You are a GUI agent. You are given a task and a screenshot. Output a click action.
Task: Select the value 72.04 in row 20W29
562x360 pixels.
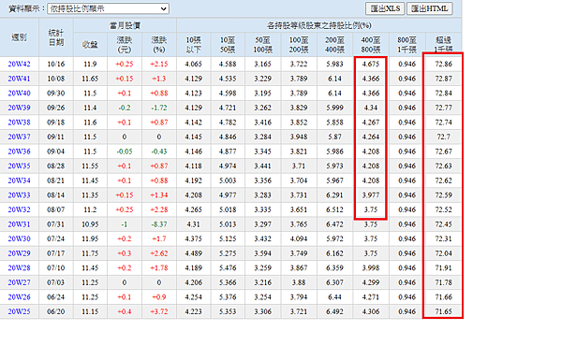pos(444,253)
